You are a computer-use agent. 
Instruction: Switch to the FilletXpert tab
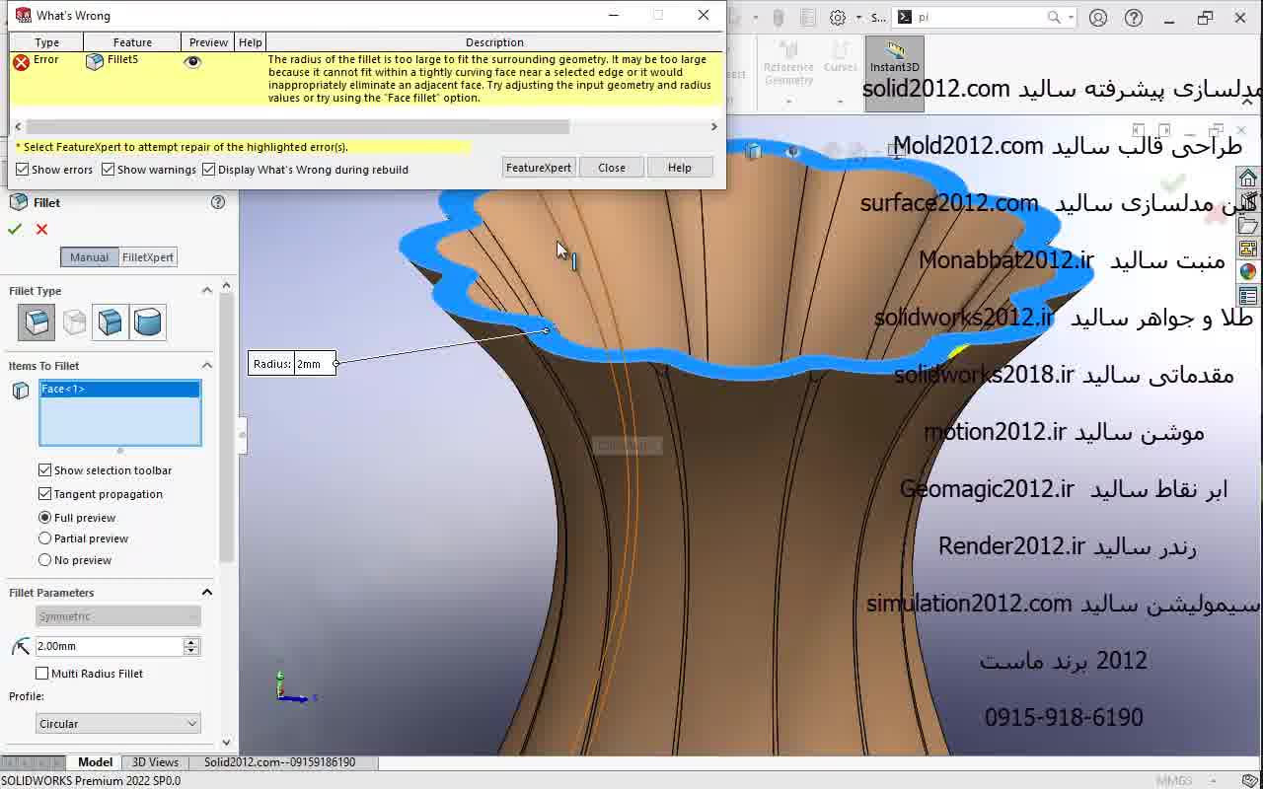[x=147, y=257]
